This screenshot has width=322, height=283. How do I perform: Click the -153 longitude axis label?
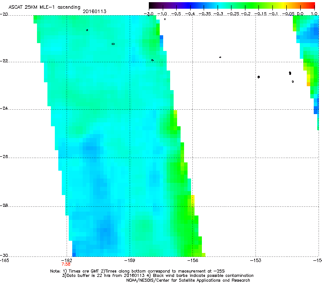tap(256, 260)
